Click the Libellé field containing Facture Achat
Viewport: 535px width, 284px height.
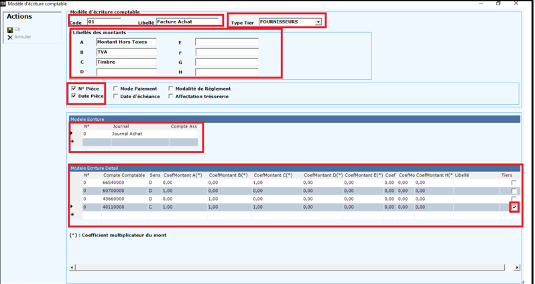pyautogui.click(x=188, y=21)
